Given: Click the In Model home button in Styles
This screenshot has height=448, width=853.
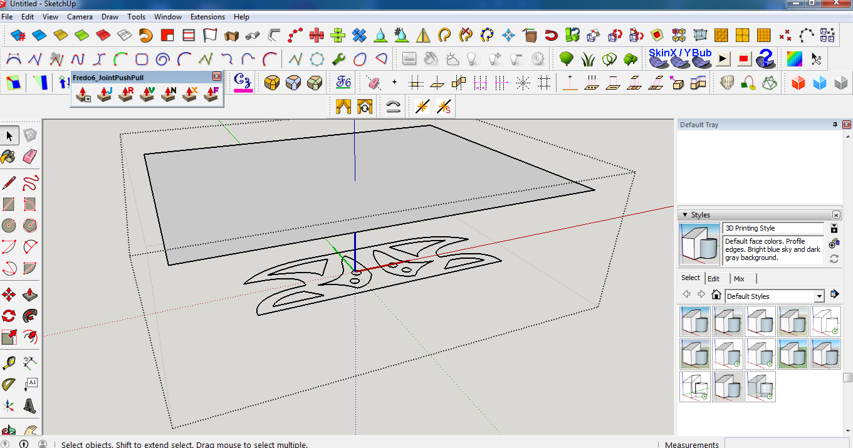Looking at the screenshot, I should pyautogui.click(x=715, y=294).
